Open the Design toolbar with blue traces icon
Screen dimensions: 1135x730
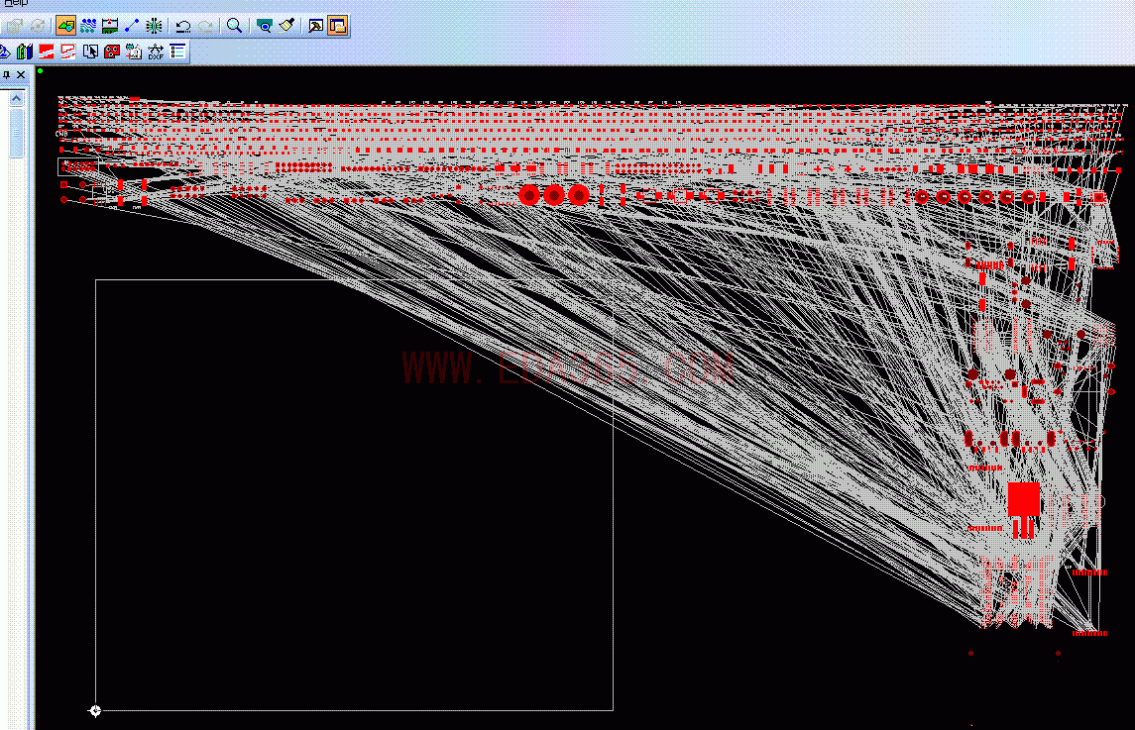point(87,26)
